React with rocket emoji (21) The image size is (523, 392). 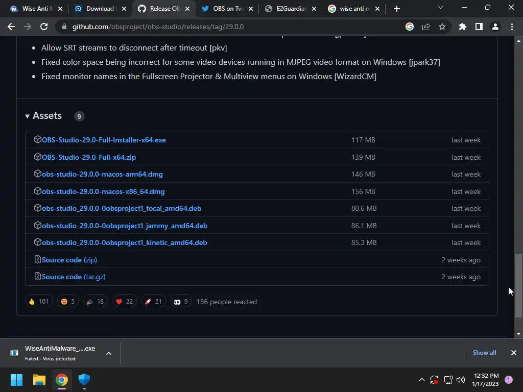click(153, 302)
